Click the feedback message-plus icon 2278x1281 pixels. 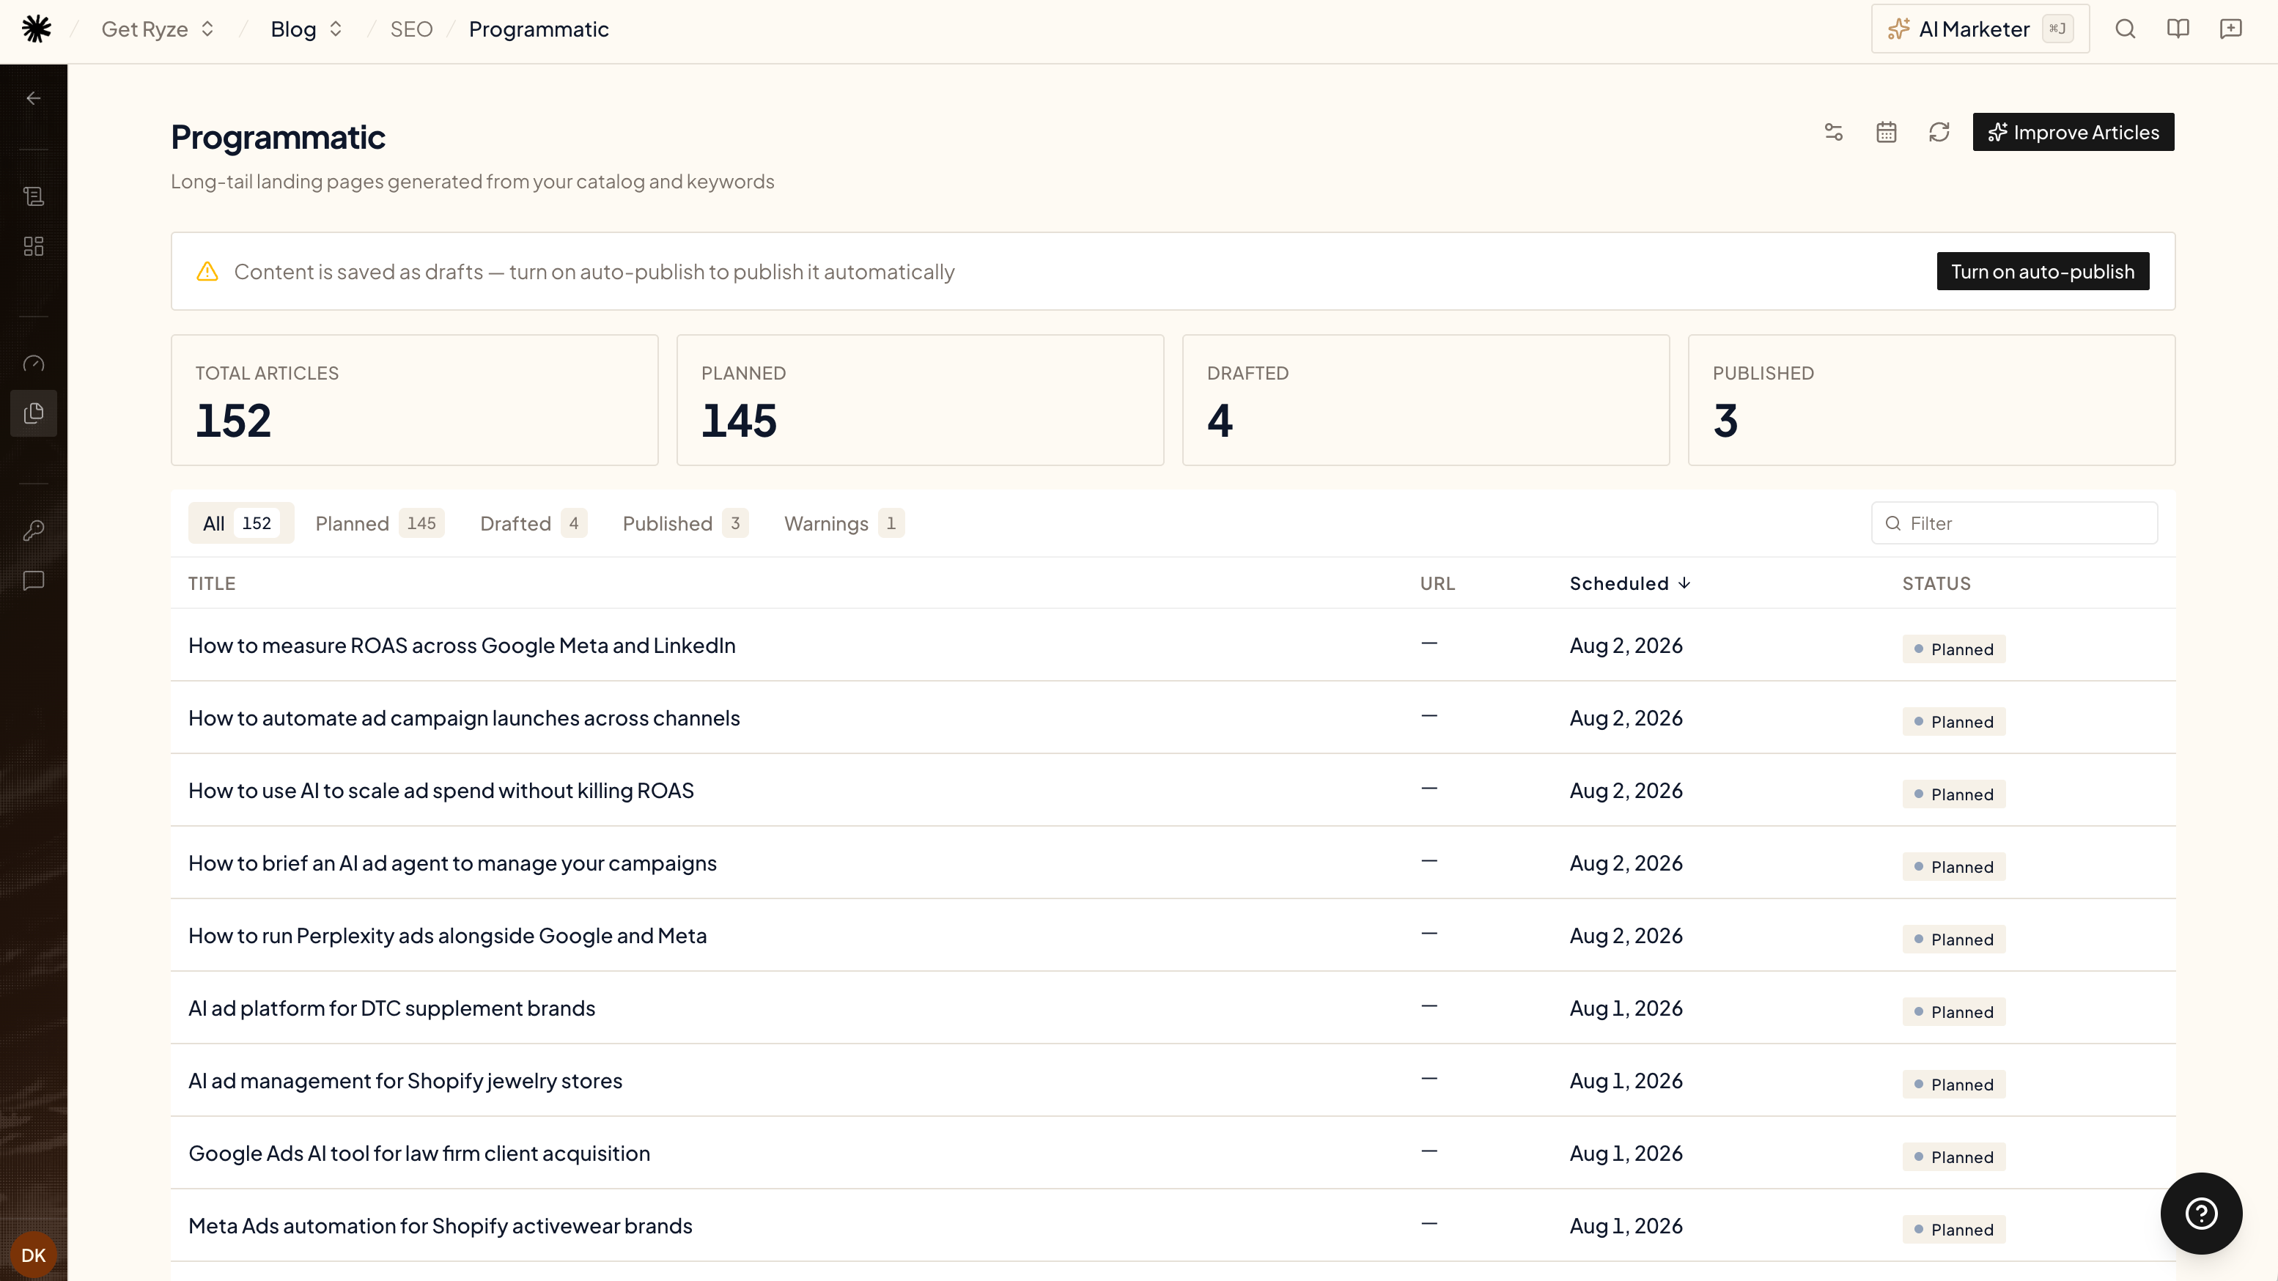click(x=2231, y=29)
